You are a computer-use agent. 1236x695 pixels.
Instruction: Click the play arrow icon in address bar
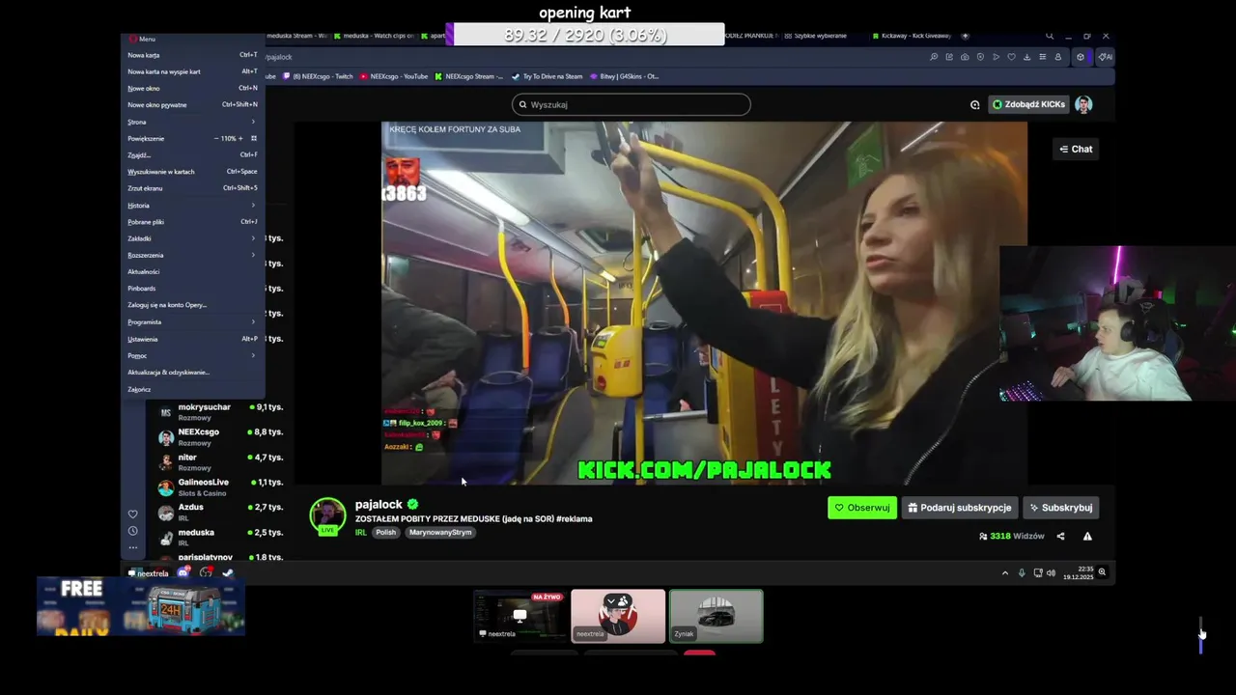[996, 57]
